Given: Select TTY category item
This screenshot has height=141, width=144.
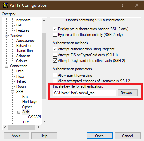Looking at the screenshot, I should (x=26, y=122).
